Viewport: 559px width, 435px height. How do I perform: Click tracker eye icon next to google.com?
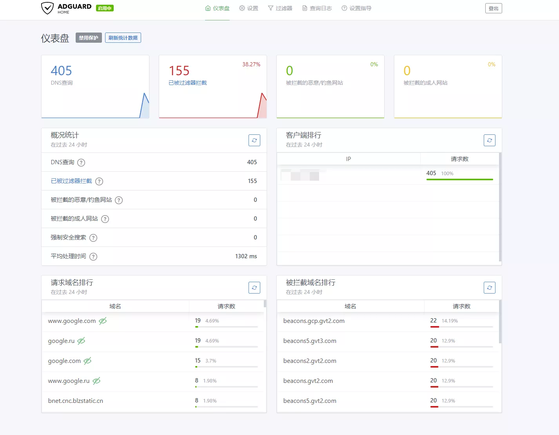87,361
